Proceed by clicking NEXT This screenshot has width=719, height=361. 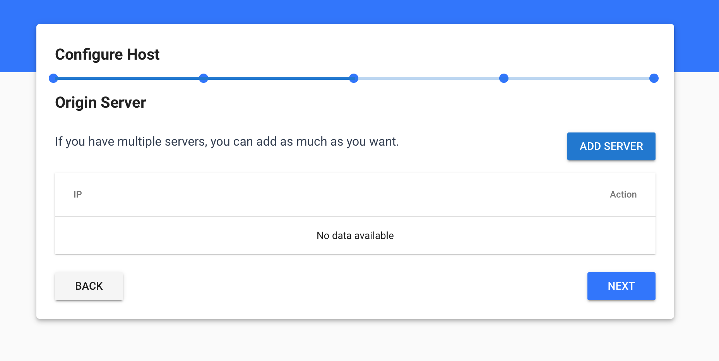[621, 286]
